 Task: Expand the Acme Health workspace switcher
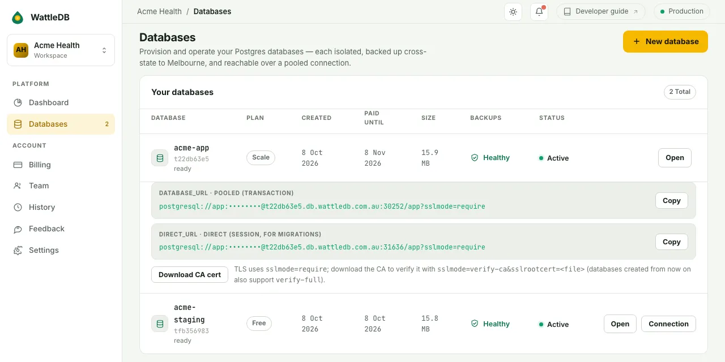point(61,50)
